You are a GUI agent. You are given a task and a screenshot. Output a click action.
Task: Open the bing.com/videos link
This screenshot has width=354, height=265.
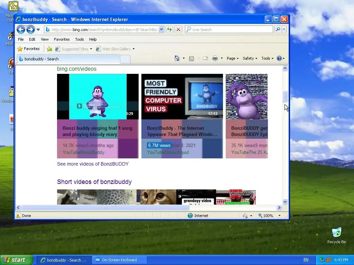[76, 69]
